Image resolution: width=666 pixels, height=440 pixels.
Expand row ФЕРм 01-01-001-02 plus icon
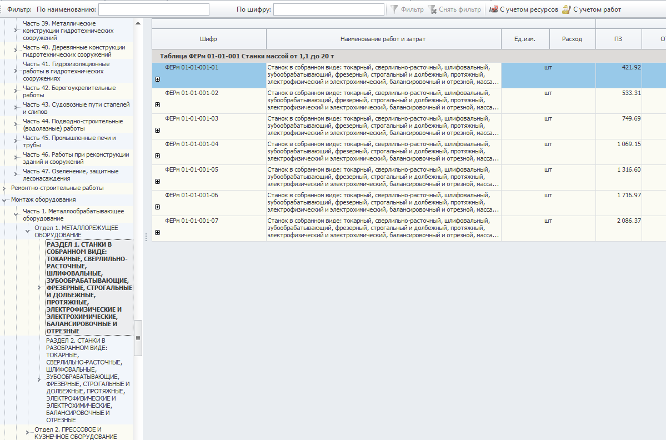click(158, 104)
